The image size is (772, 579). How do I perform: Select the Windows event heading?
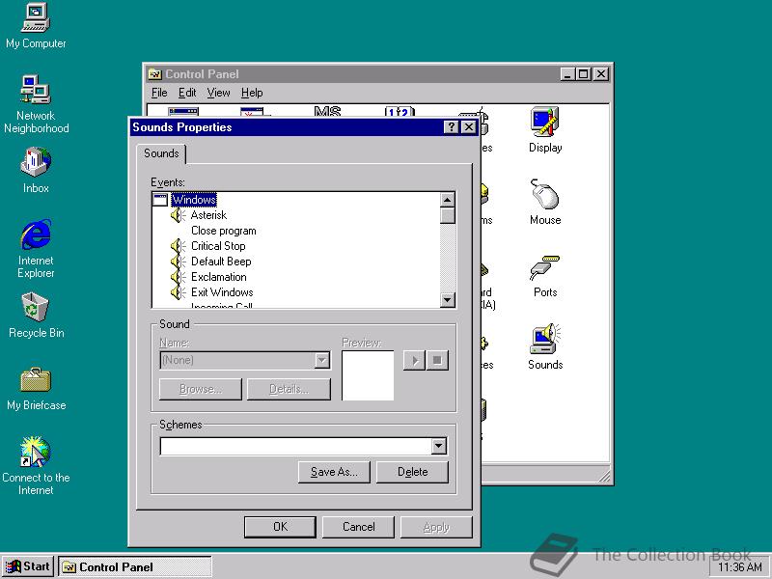194,200
